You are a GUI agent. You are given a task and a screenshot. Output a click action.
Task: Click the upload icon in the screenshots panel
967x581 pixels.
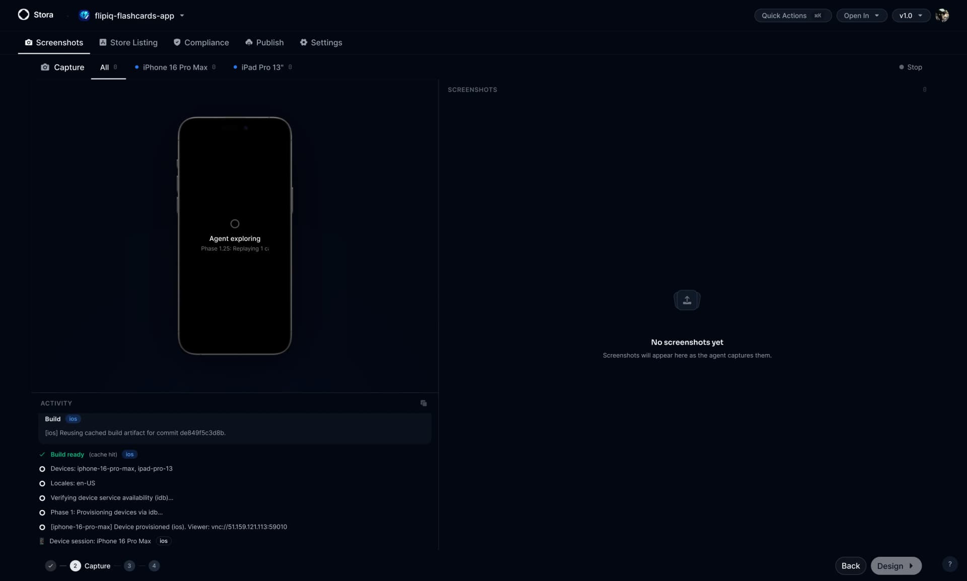(687, 300)
